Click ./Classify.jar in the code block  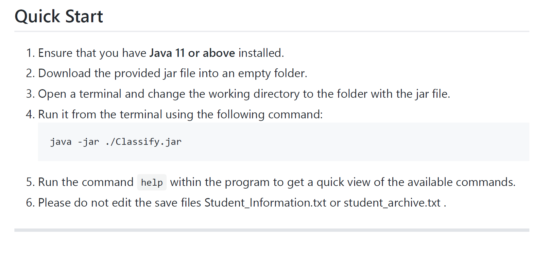144,142
